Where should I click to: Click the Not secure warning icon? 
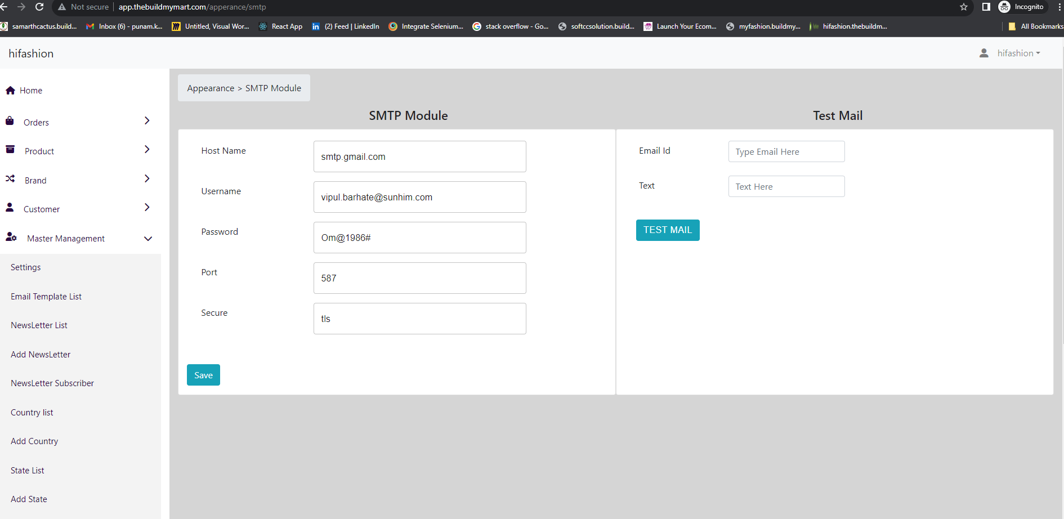(x=62, y=7)
